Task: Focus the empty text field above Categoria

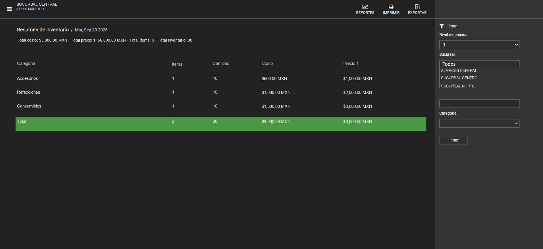Action: tap(479, 104)
